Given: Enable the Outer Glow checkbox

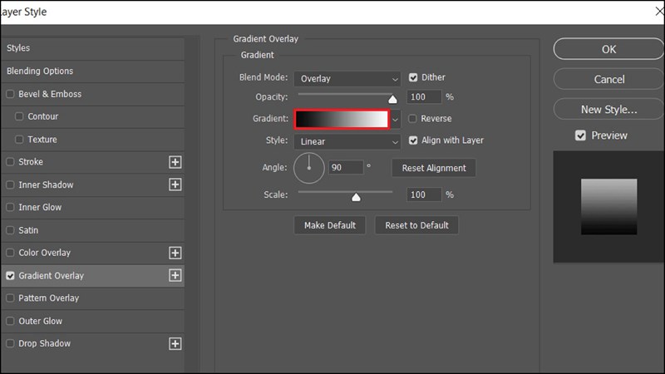Looking at the screenshot, I should (10, 321).
